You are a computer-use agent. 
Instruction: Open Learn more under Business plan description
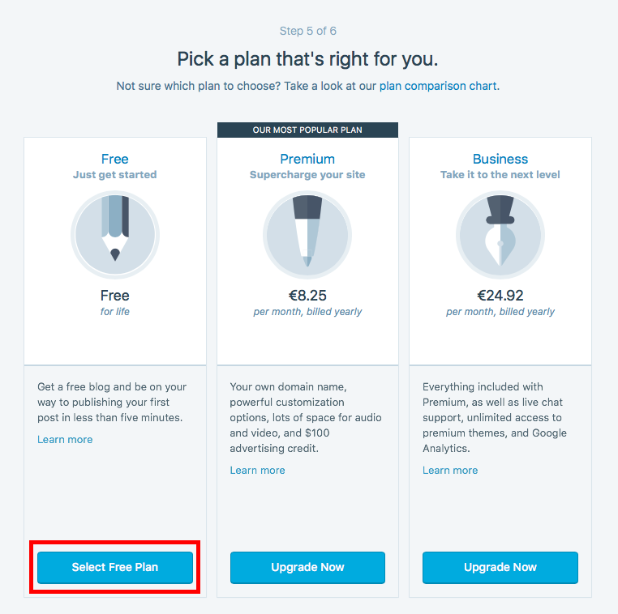450,470
